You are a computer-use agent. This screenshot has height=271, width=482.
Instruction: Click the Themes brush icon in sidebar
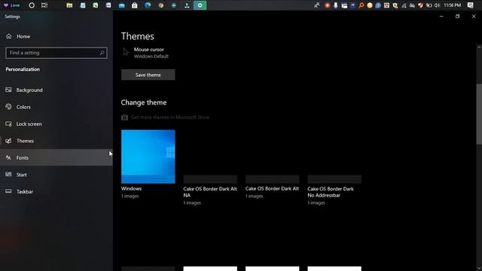point(8,141)
